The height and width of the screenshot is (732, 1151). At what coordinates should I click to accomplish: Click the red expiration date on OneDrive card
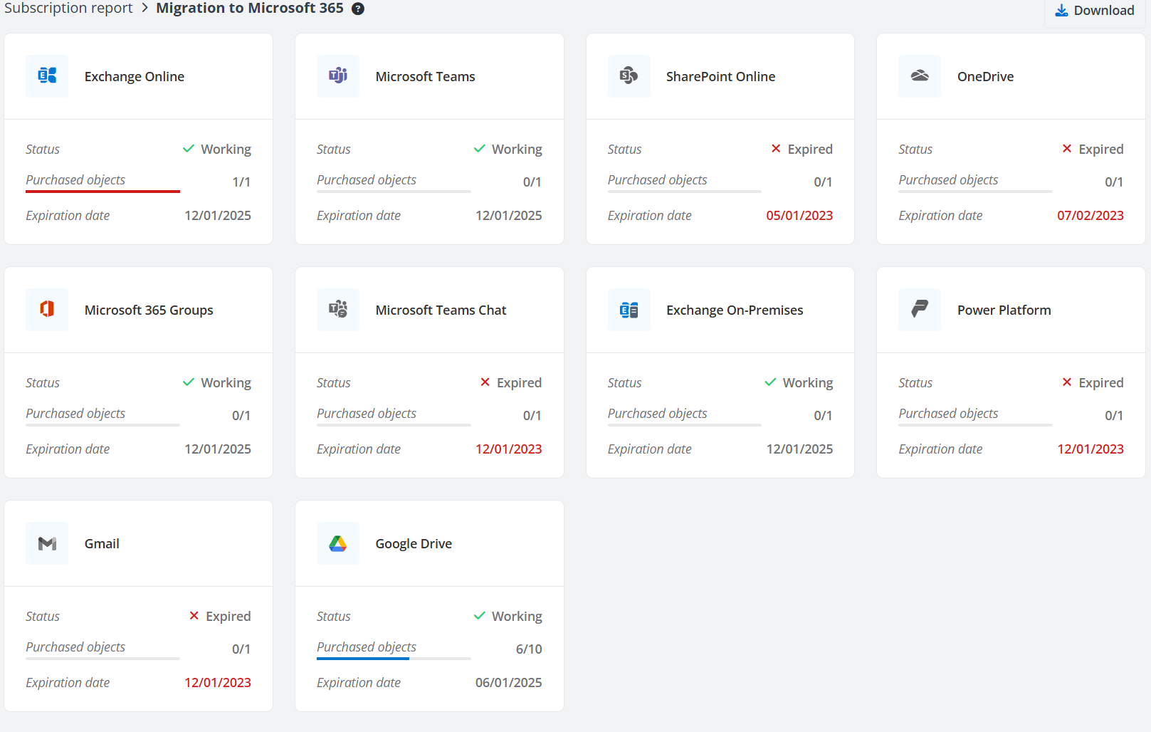[x=1090, y=214]
